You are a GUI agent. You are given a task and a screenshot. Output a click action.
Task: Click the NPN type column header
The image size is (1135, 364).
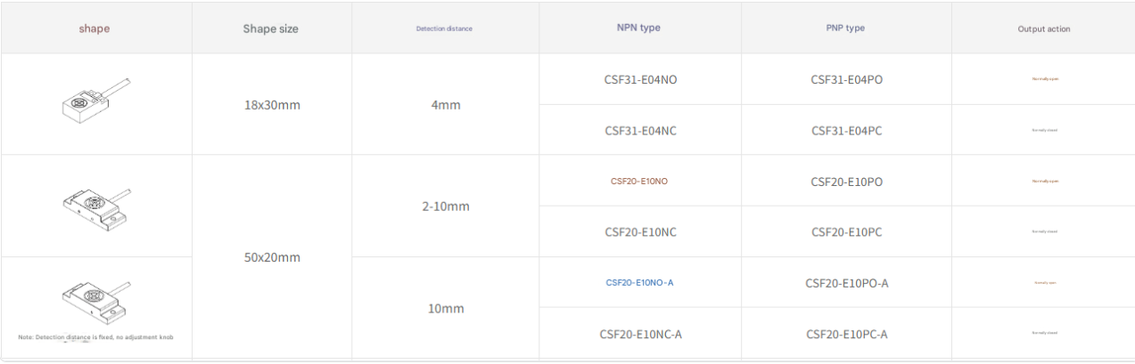[x=639, y=28]
